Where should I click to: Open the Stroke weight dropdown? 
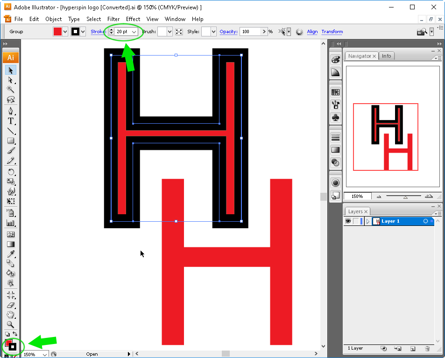(134, 32)
